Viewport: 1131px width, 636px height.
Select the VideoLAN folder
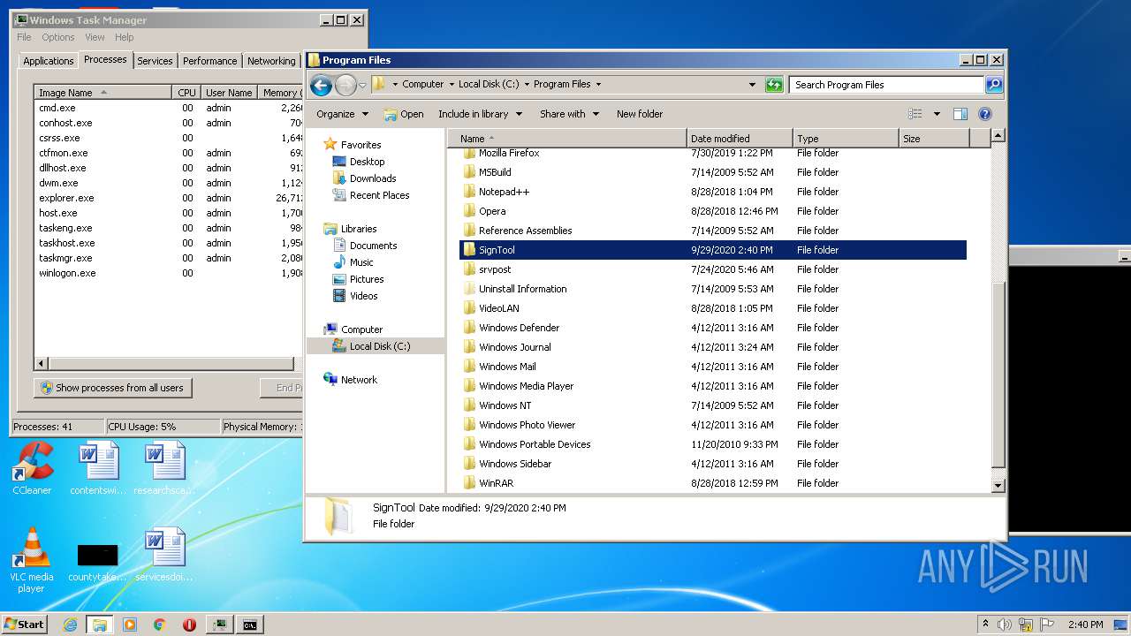(713, 308)
